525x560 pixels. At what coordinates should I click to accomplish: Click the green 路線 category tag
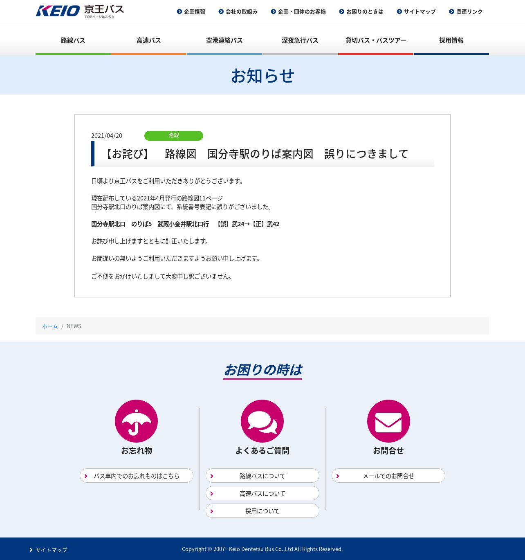tap(174, 135)
